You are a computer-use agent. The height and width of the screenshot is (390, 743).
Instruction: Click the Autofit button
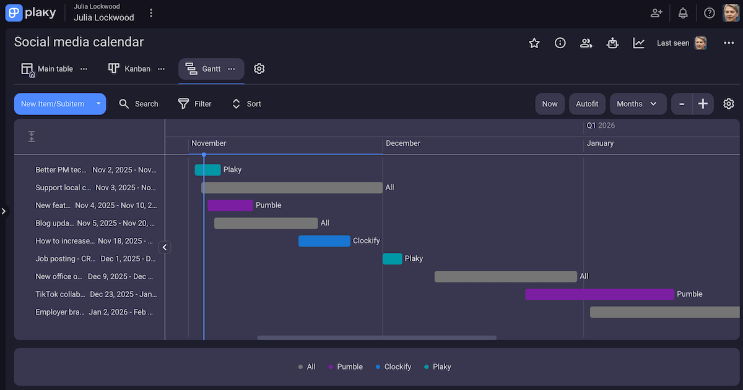(x=587, y=103)
